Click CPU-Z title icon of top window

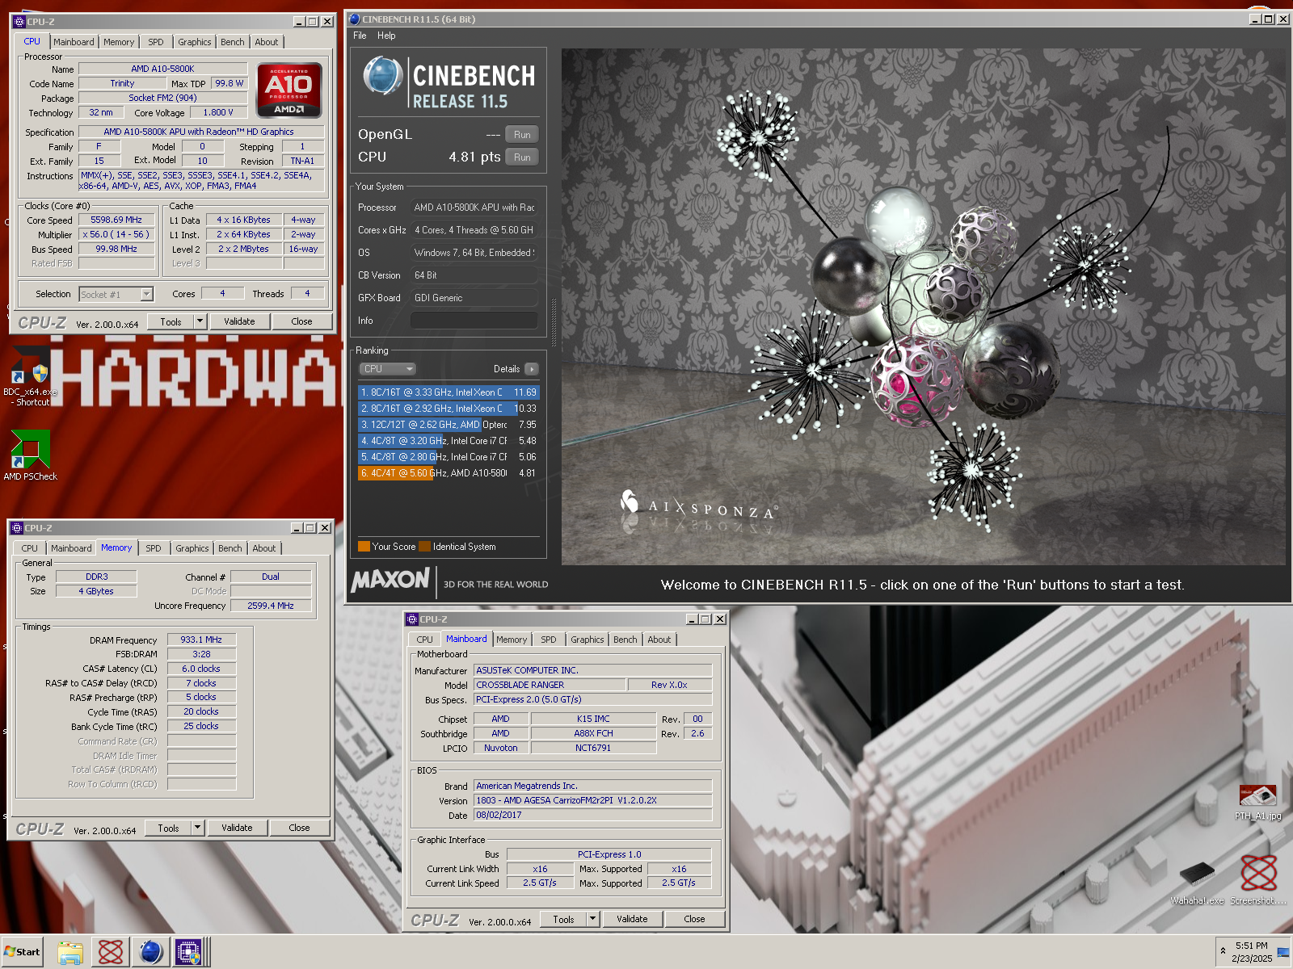[x=19, y=22]
